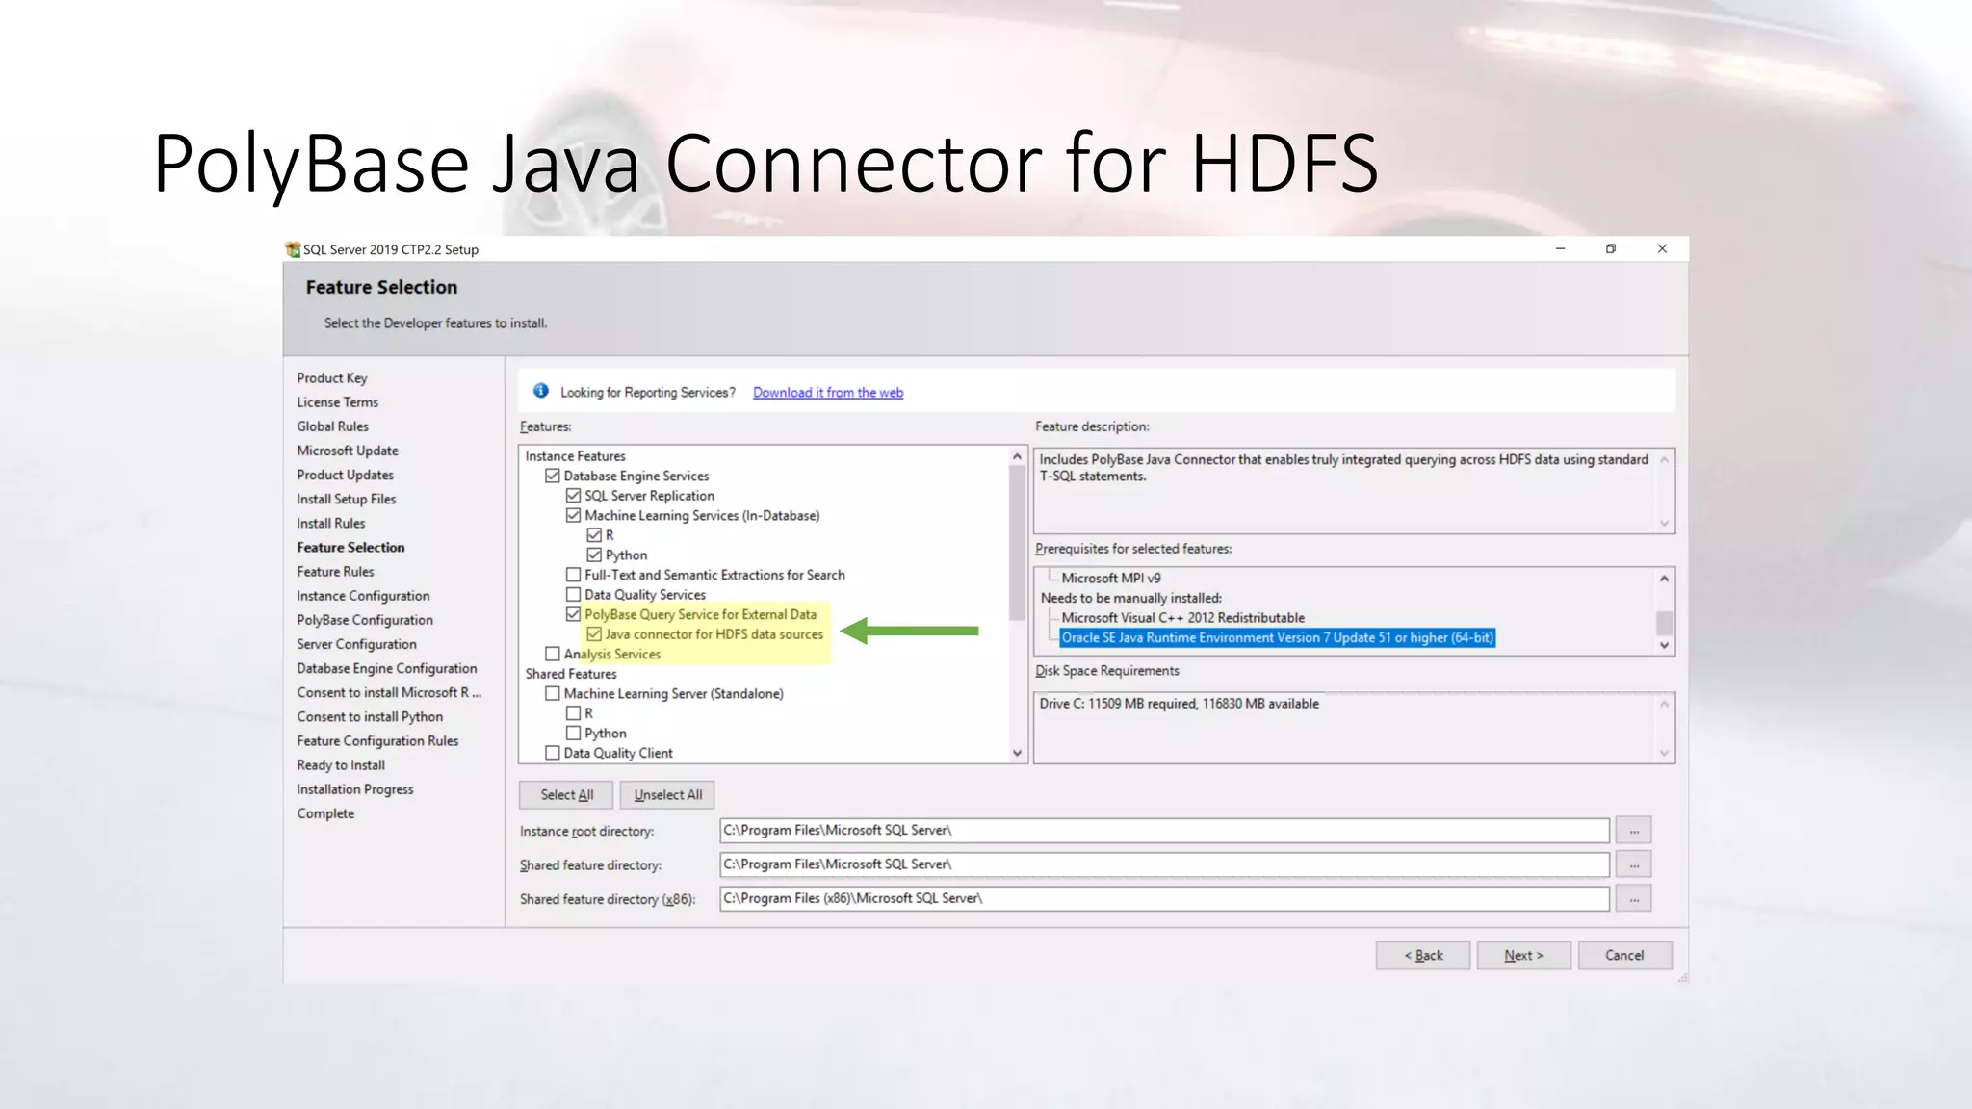Browse for the Instance root directory
Viewport: 1972px width, 1109px height.
point(1633,830)
